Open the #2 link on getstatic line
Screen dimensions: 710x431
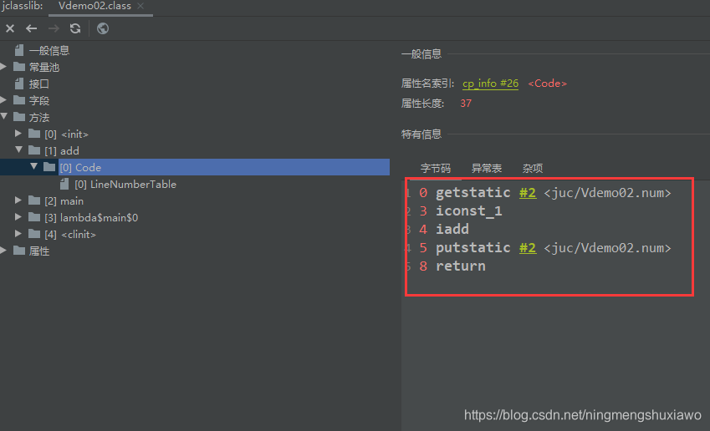528,193
